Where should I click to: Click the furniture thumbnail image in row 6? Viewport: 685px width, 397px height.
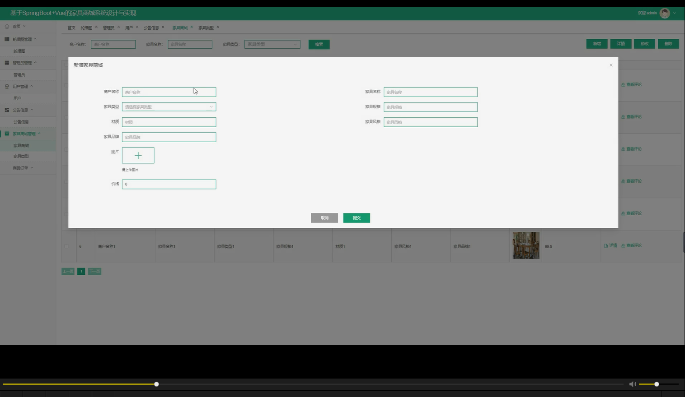click(526, 245)
